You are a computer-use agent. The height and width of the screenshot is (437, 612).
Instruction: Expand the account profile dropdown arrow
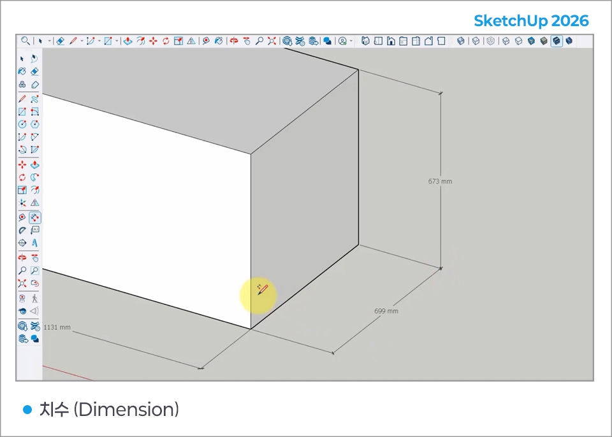[351, 41]
